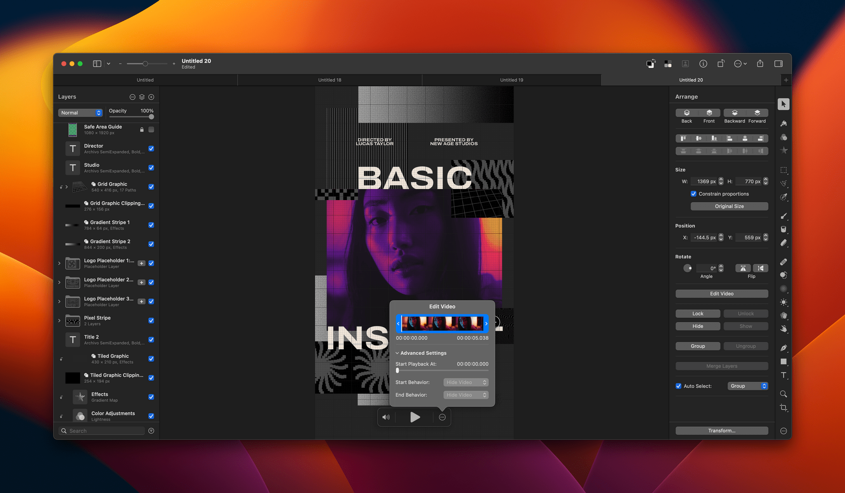Click the Group button in Arrange panel

point(698,345)
